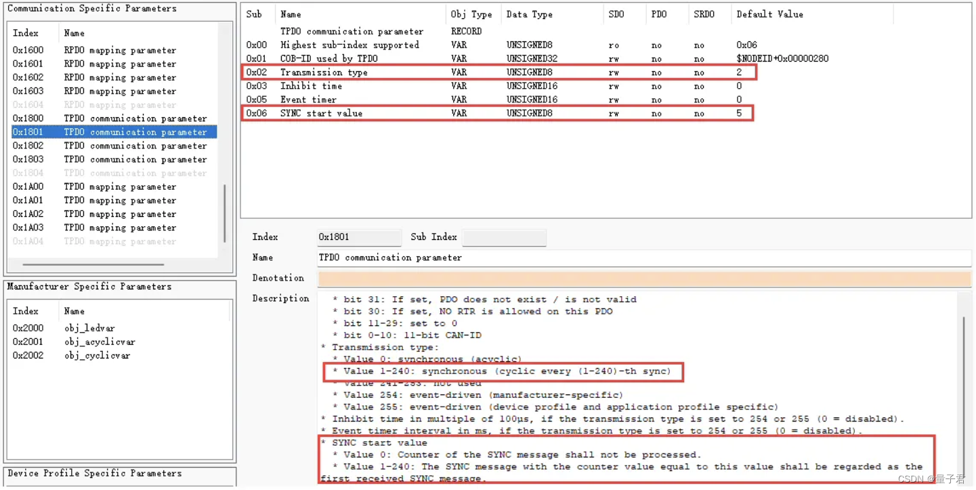Click the empty Sub Index field
This screenshot has height=490, width=976.
point(505,237)
